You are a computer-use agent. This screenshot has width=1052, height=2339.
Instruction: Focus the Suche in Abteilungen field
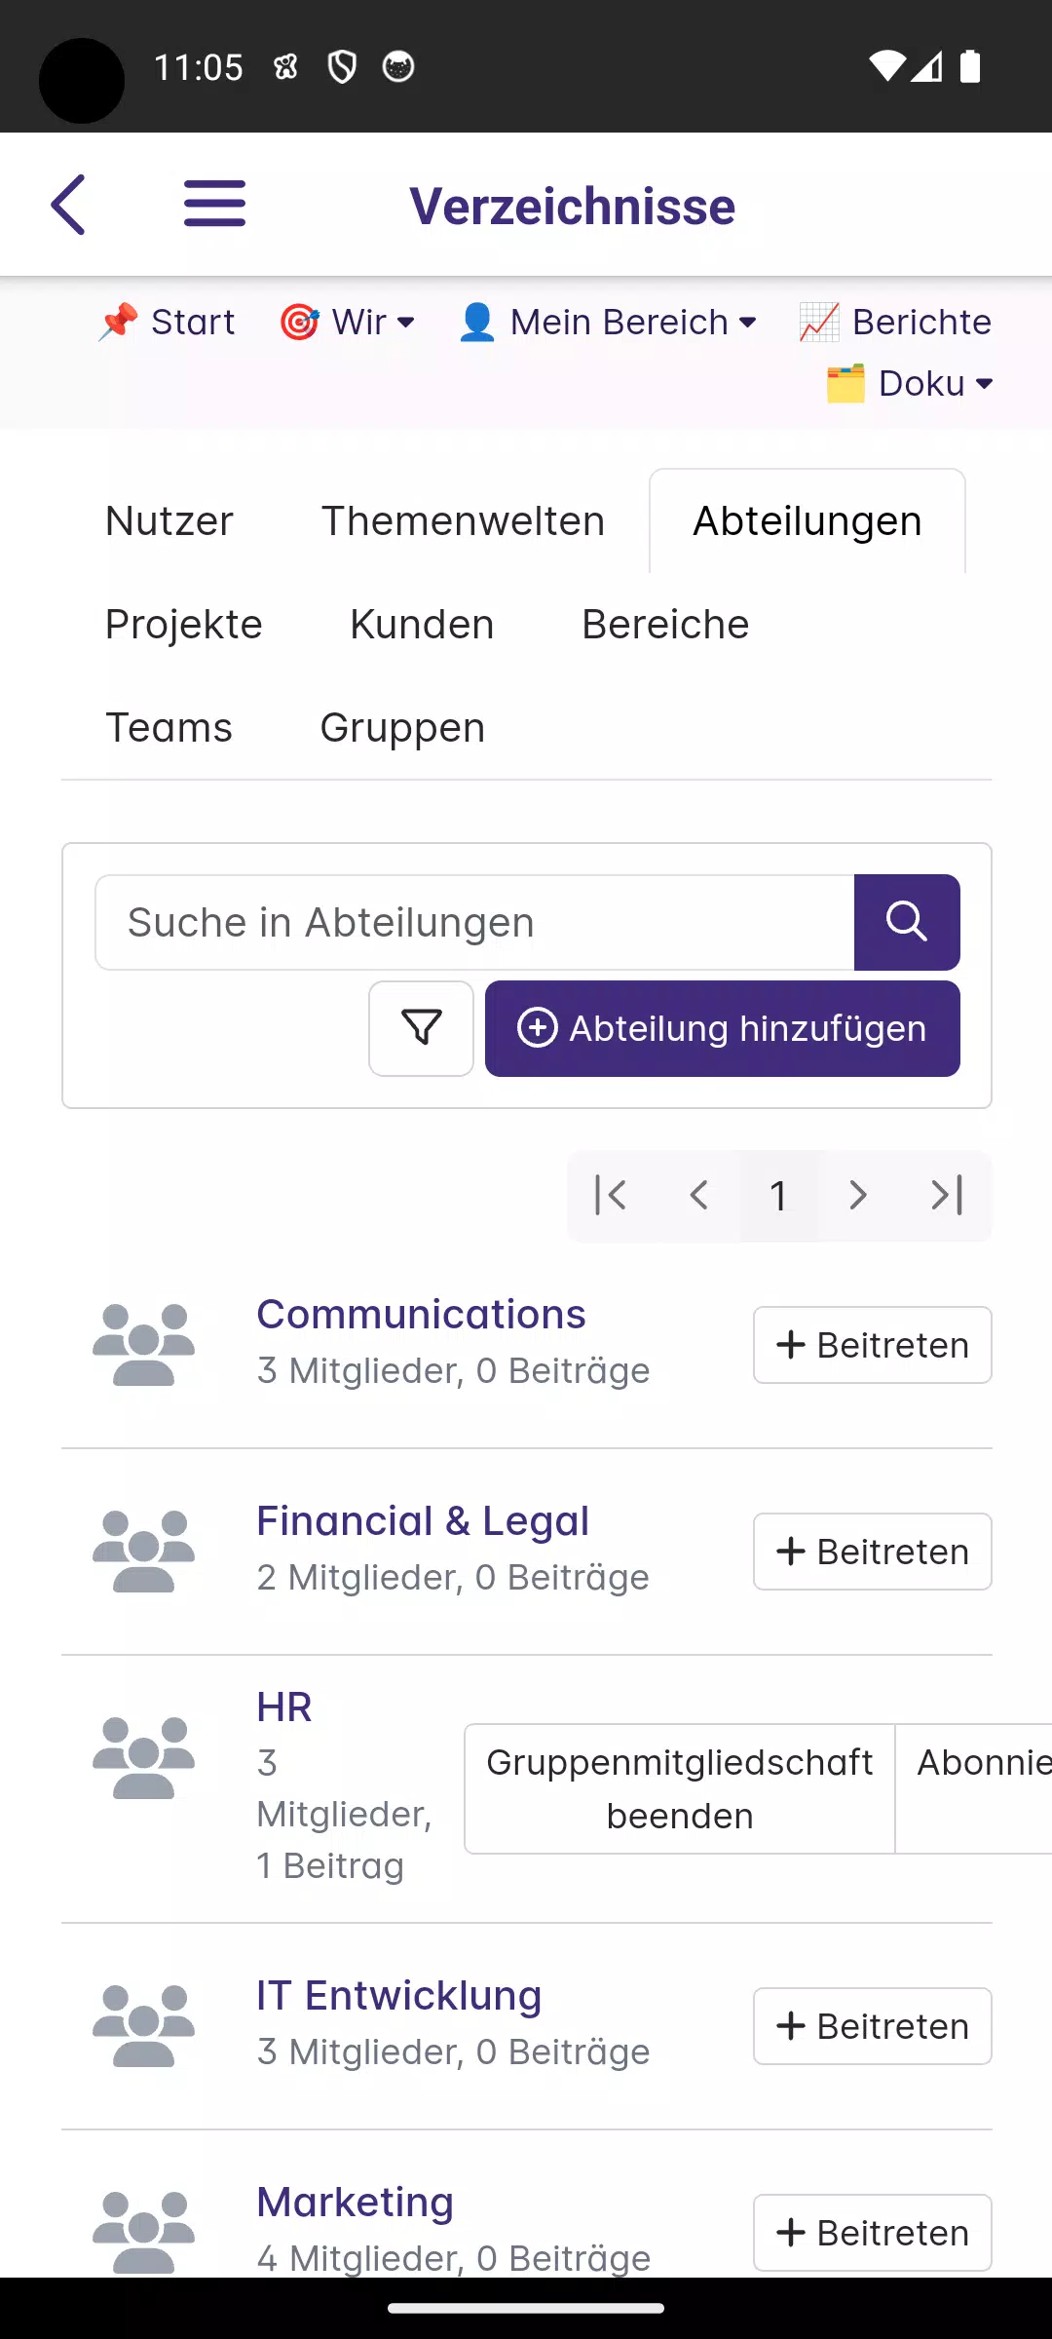[x=474, y=922]
